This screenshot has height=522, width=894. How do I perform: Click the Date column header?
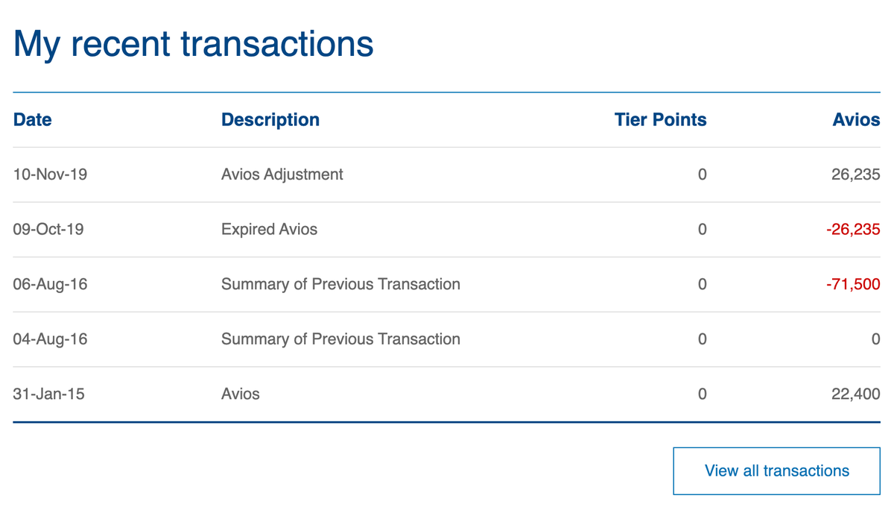pos(33,120)
